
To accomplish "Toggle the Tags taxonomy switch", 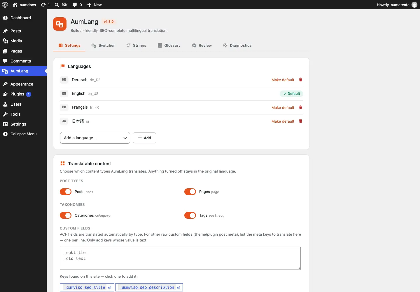I will 190,215.
